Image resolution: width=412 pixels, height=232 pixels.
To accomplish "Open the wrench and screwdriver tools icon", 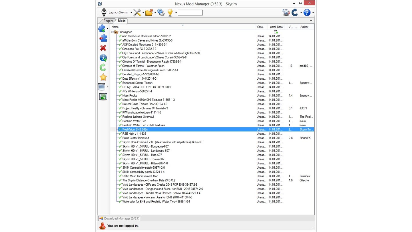I will click(137, 13).
